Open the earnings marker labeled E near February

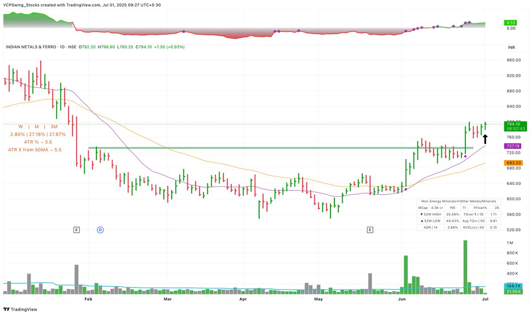coord(76,230)
